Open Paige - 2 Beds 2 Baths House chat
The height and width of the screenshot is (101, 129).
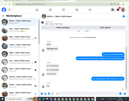coord(19,94)
